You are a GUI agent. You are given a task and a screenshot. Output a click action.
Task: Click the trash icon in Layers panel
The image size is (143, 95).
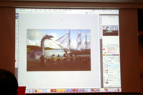tap(118, 86)
